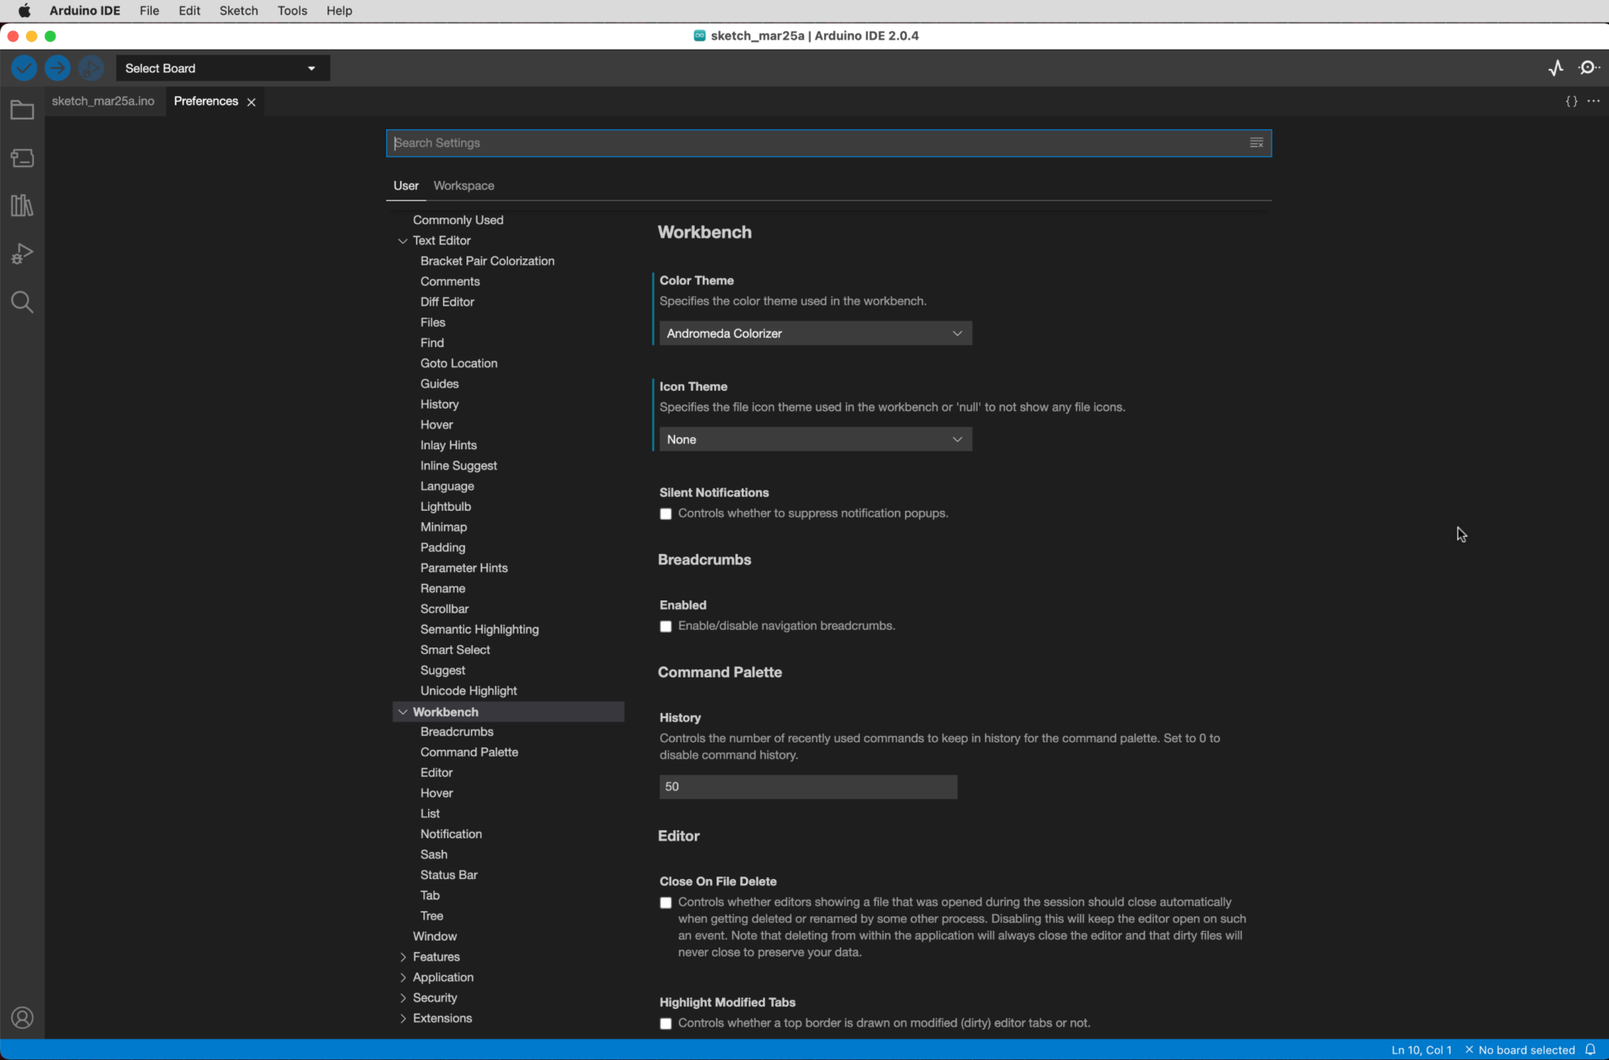1609x1060 pixels.
Task: Upload the sketch with the arrow toolbar icon
Action: pyautogui.click(x=57, y=67)
